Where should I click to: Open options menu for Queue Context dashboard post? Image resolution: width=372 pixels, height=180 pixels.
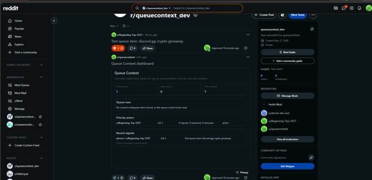pyautogui.click(x=248, y=57)
